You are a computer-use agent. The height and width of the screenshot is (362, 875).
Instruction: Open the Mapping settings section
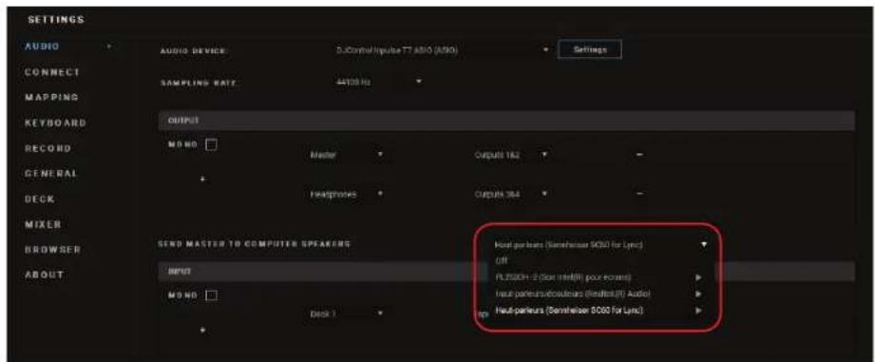click(x=51, y=97)
